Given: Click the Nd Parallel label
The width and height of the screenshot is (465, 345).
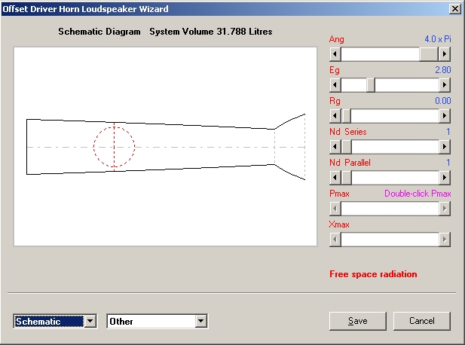Looking at the screenshot, I should [350, 163].
